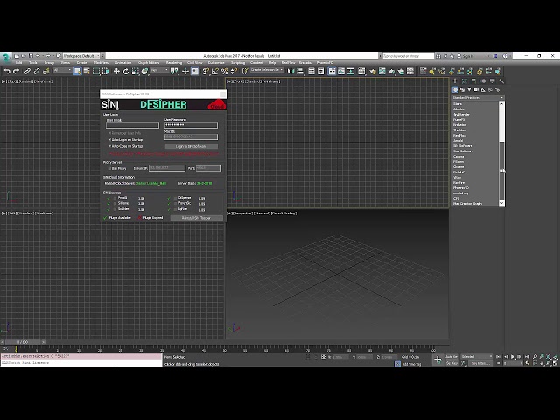Toggle Auto-Close on Startup checkbox

point(109,146)
